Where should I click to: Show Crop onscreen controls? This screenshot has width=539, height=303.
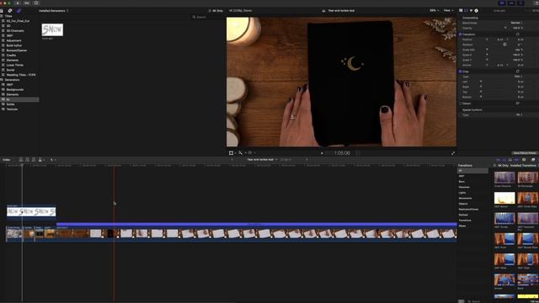pyautogui.click(x=517, y=72)
